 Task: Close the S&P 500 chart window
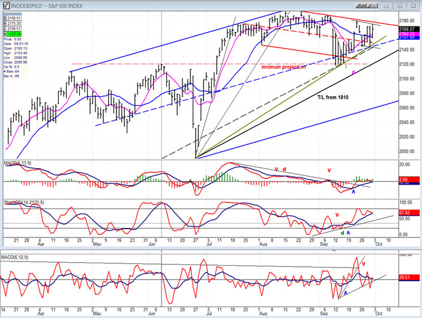(x=413, y=5)
